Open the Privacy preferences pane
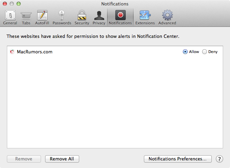 coord(99,18)
